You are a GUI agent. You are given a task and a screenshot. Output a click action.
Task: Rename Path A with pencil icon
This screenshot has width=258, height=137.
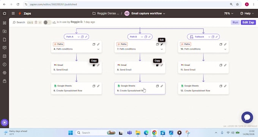[x=86, y=37]
